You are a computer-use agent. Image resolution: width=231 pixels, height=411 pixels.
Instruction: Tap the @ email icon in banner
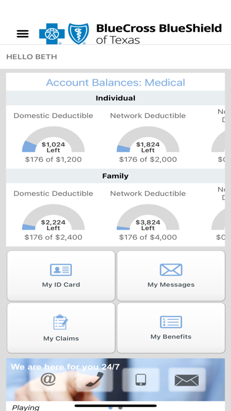48,379
